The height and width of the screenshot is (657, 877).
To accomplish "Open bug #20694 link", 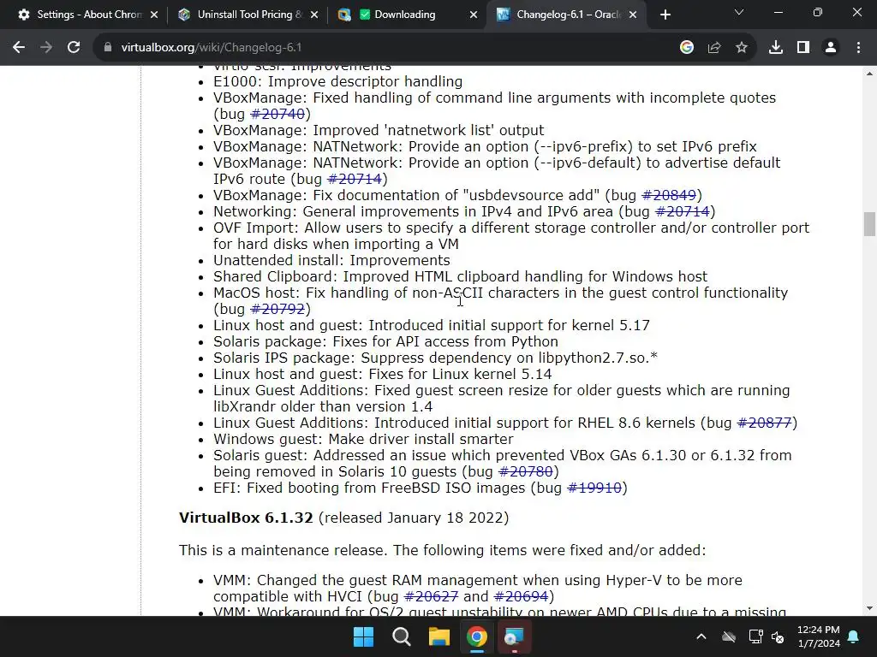I will click(522, 596).
